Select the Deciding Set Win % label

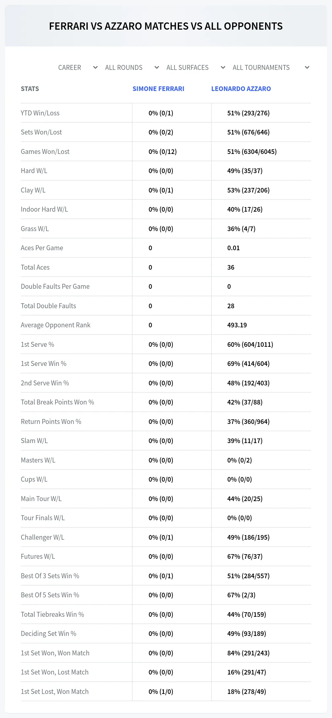[48, 634]
